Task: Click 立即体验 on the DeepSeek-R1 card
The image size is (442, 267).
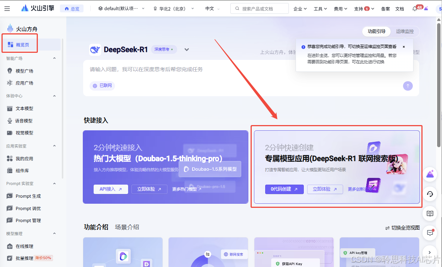Action: pyautogui.click(x=325, y=189)
